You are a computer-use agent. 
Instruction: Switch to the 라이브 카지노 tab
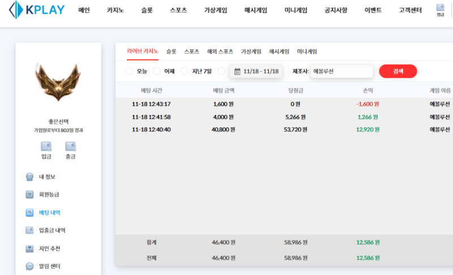[143, 51]
